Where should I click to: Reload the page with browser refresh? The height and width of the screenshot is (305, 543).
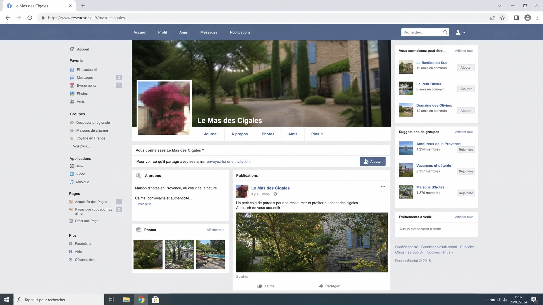30,18
